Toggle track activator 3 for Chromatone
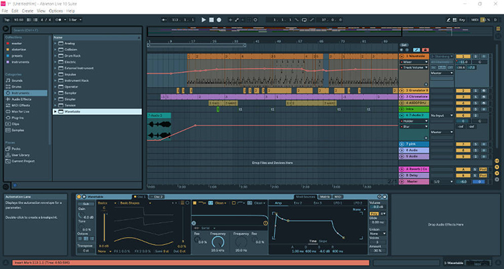 [x=463, y=97]
